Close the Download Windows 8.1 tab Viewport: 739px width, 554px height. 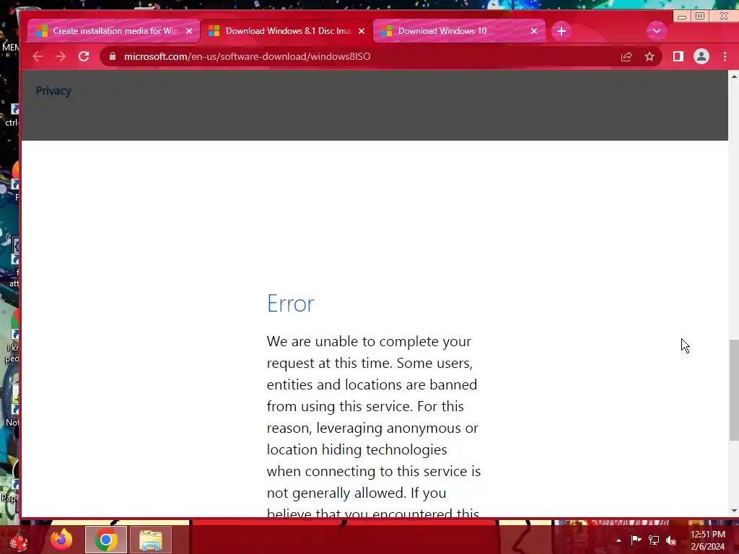[362, 31]
